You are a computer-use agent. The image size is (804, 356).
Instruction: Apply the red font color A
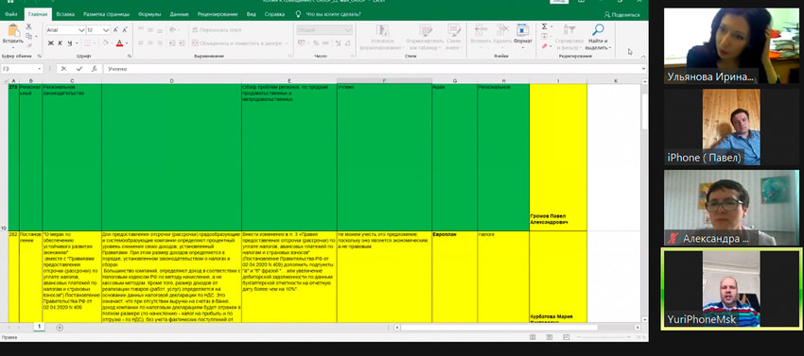pos(119,43)
